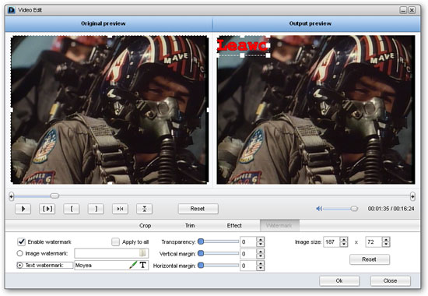This screenshot has height=296, width=428.
Task: Increase image height with up arrow
Action: point(386,239)
